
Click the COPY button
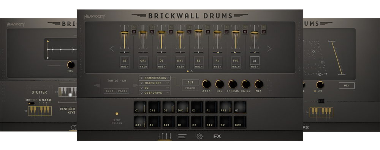click(110, 91)
